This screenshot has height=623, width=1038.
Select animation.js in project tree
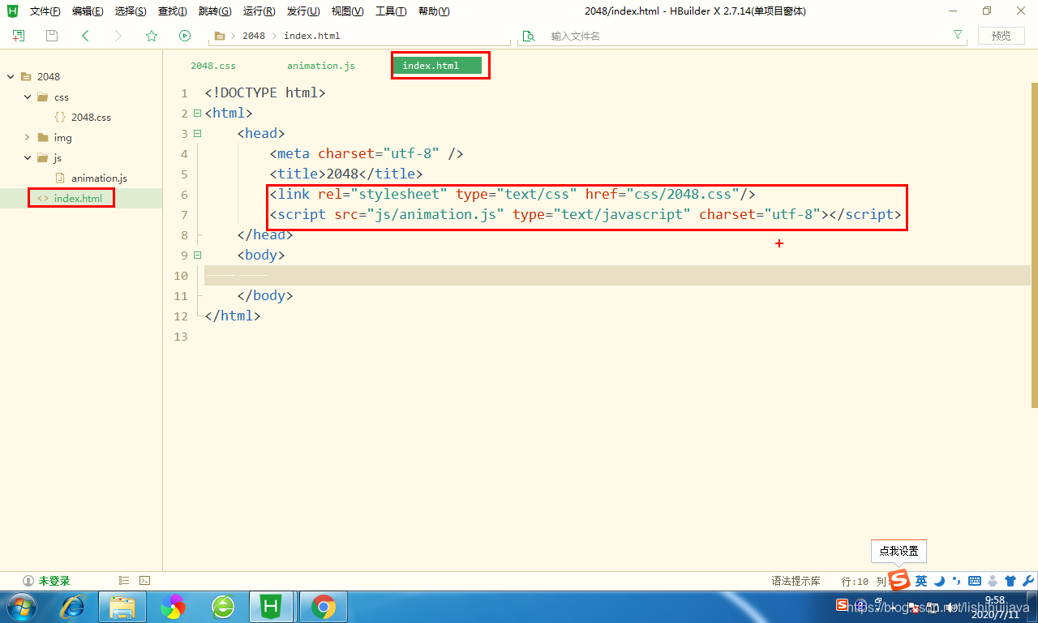[x=99, y=178]
